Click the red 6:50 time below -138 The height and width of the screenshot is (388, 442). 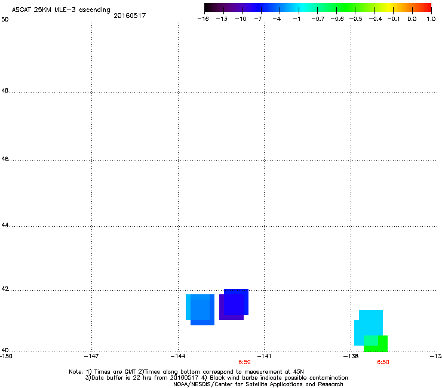383,362
